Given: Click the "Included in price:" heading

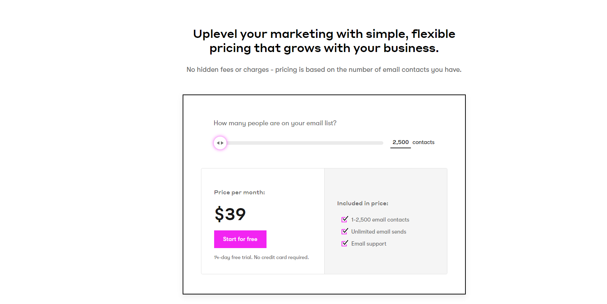Looking at the screenshot, I should click(x=362, y=203).
